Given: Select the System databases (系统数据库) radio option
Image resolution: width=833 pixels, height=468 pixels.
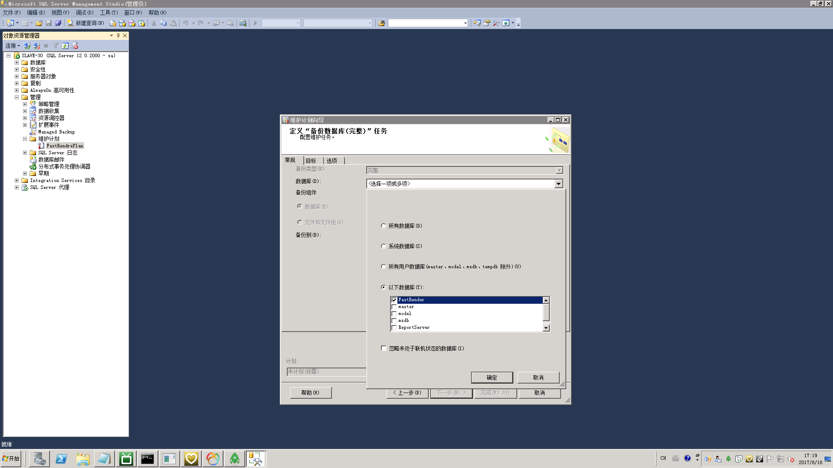Looking at the screenshot, I should coord(384,246).
